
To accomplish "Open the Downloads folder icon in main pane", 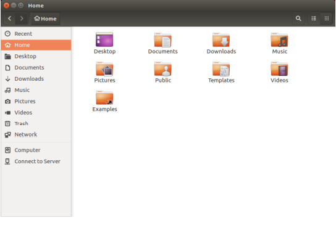I will pyautogui.click(x=221, y=40).
